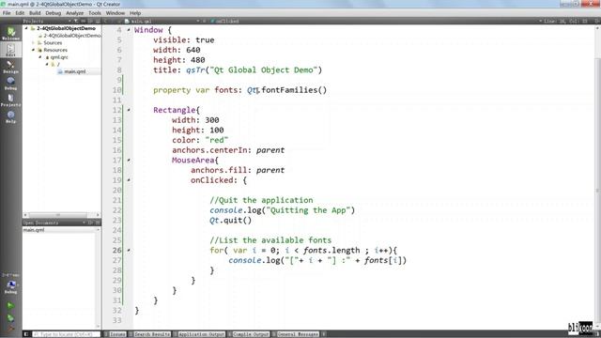Screen dimensions: 601x338
Task: Show the Search Results output pane
Action: (149, 334)
